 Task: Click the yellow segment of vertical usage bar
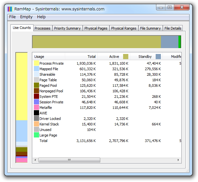(21, 86)
